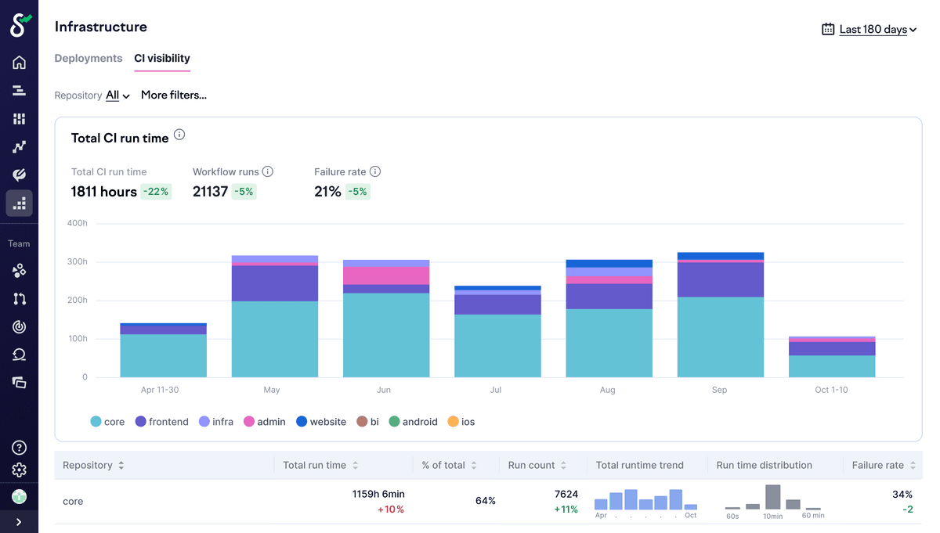
Task: Click info icon beside Failure rate
Action: click(x=375, y=171)
